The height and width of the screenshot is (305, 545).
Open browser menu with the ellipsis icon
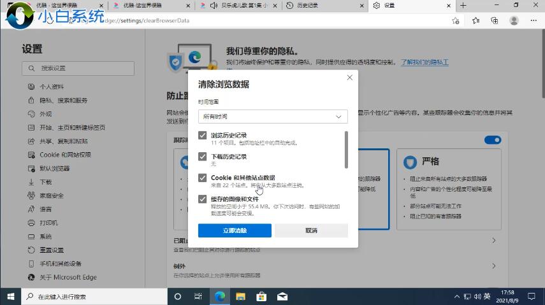(x=533, y=20)
